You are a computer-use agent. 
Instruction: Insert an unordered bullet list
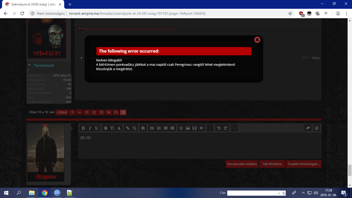point(152,128)
